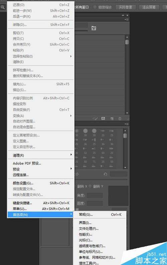The height and width of the screenshot is (265, 167).
Task: Open the Brush panel flyout menu
Action: click(127, 124)
